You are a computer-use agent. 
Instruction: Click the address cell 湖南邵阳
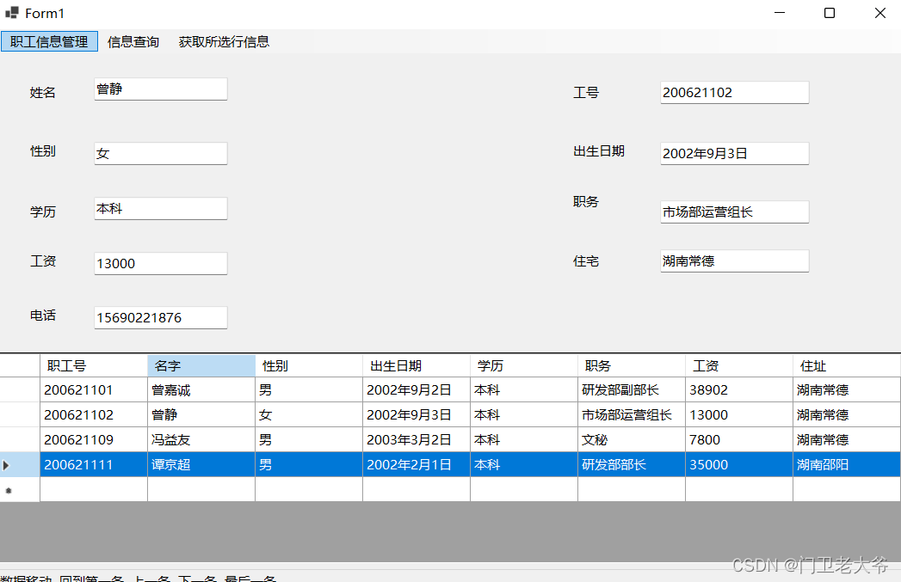pos(847,465)
